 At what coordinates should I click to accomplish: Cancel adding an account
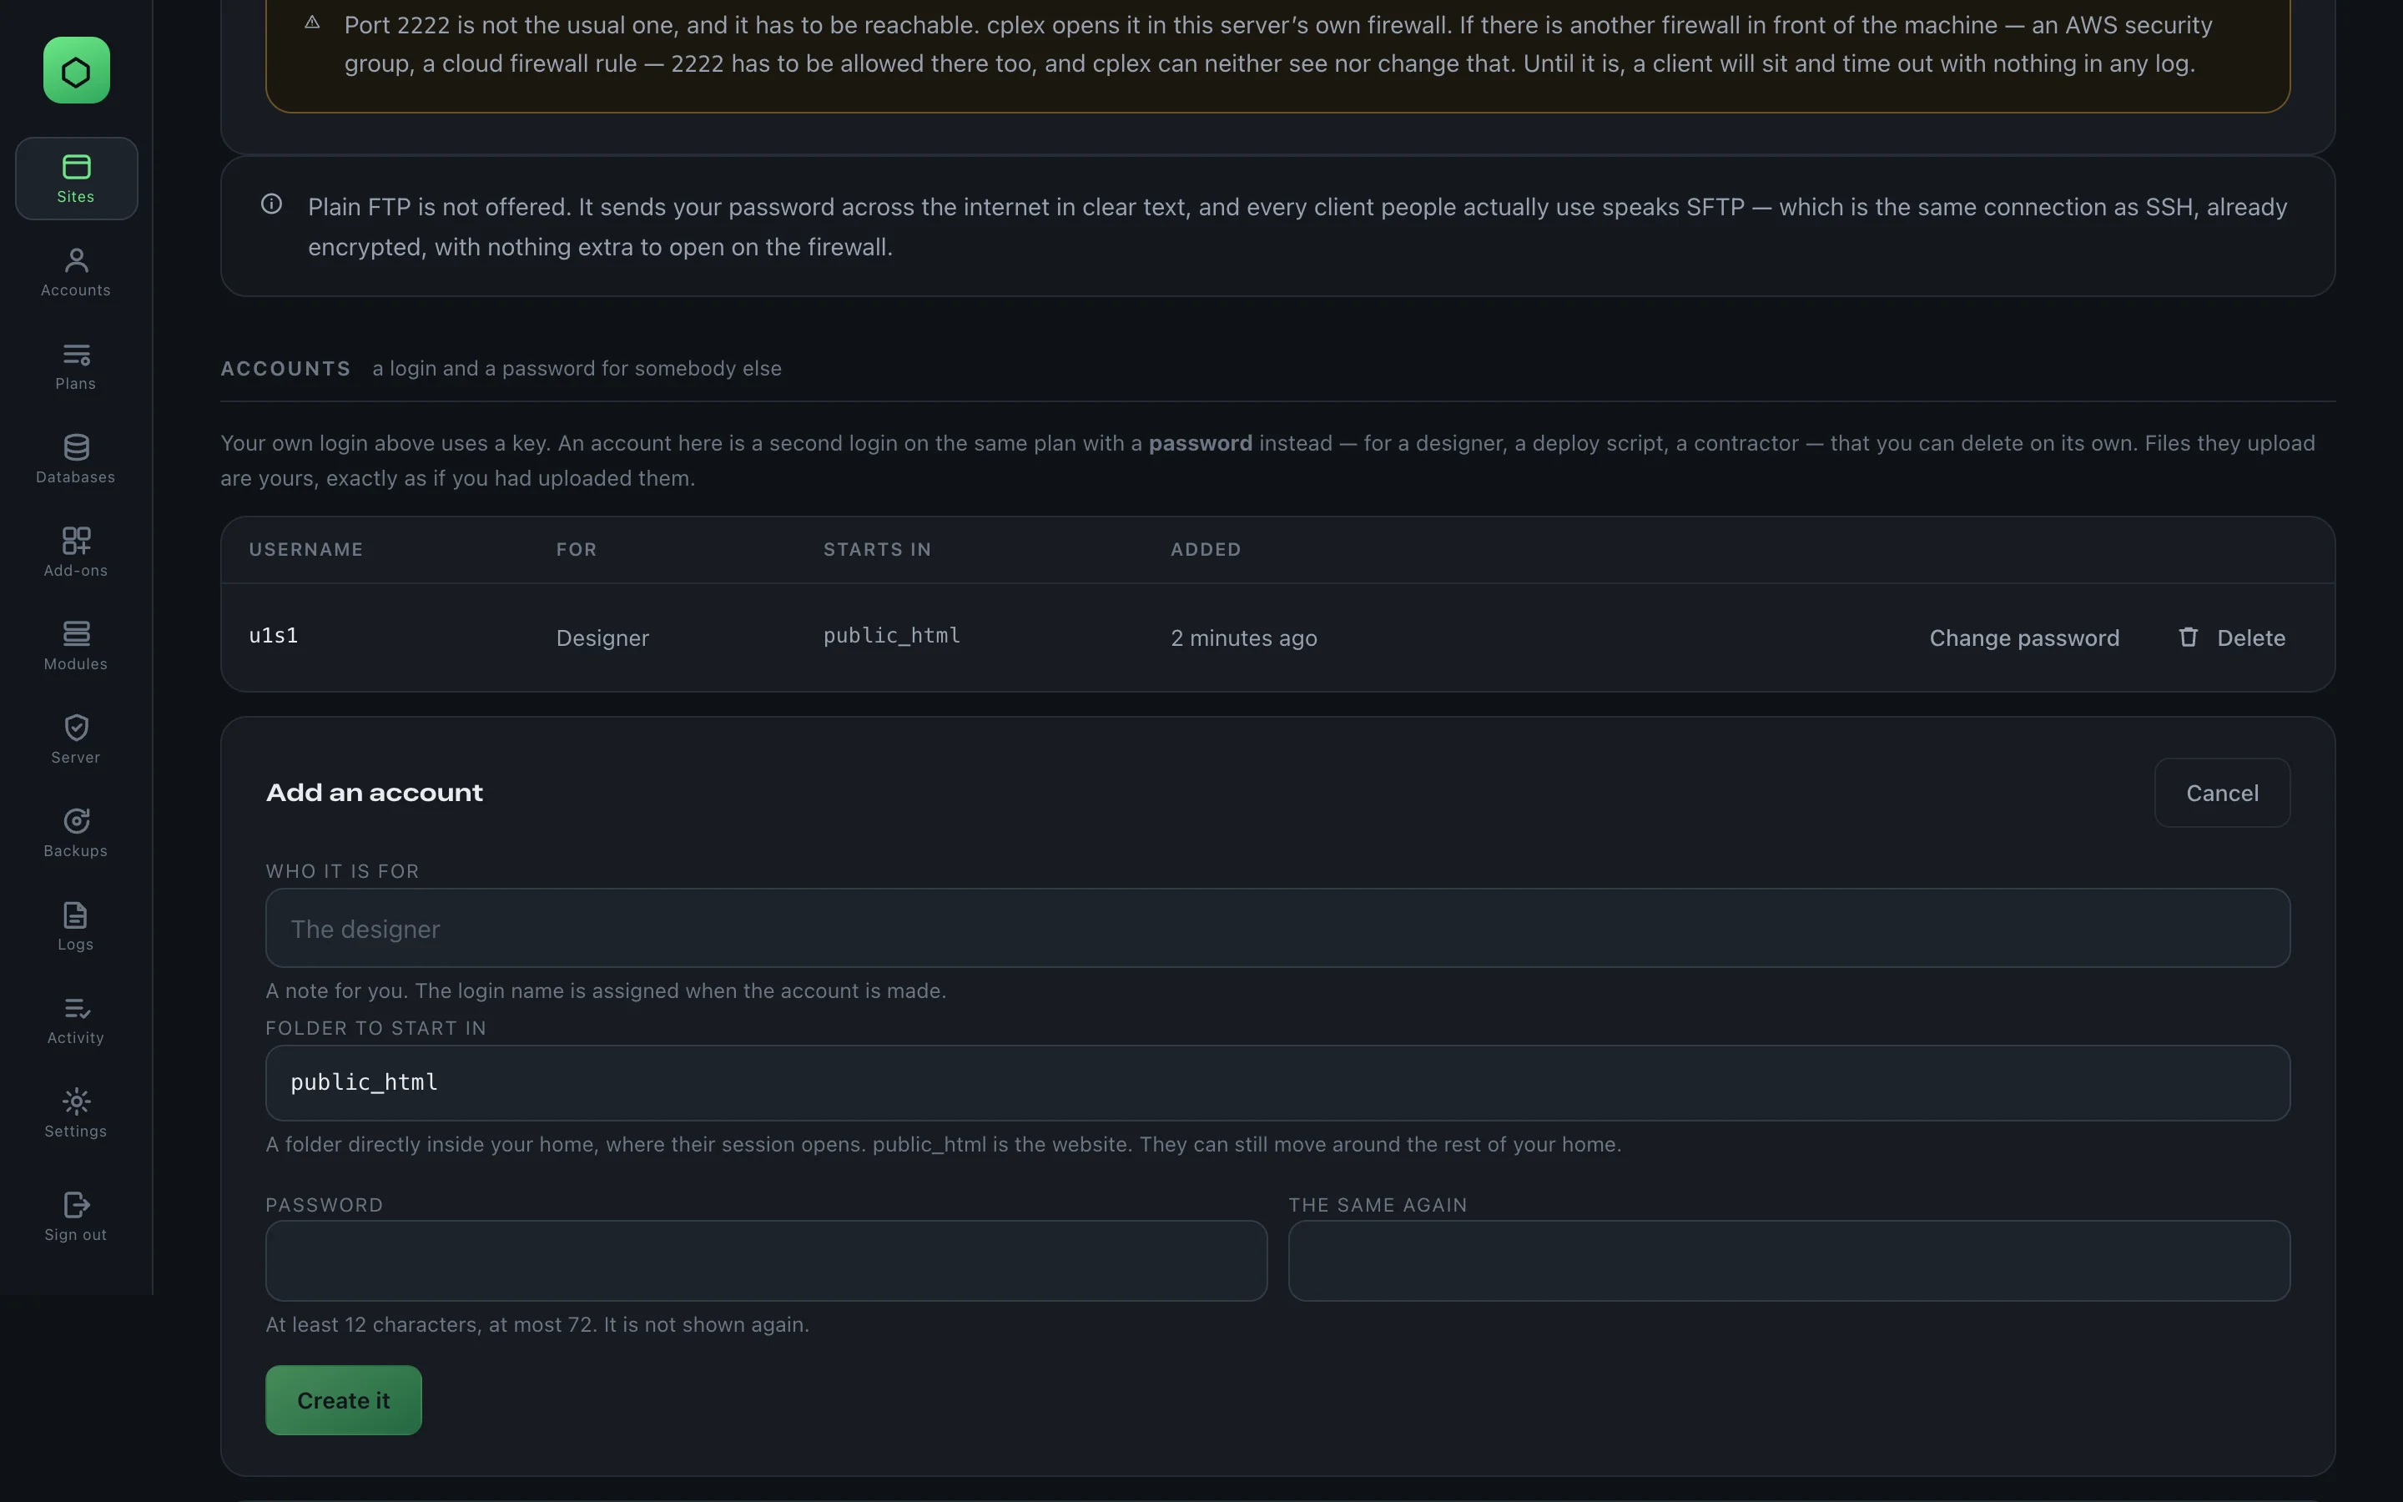click(2221, 793)
